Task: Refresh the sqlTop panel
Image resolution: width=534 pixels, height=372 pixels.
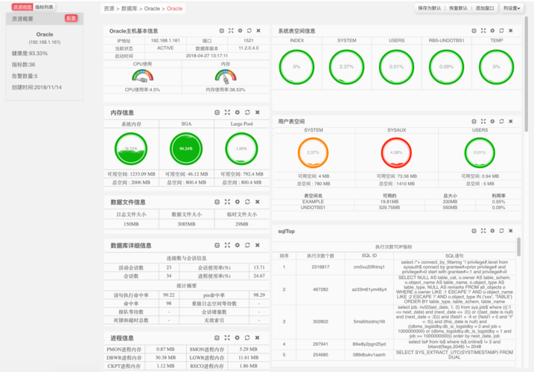Action: [502, 231]
